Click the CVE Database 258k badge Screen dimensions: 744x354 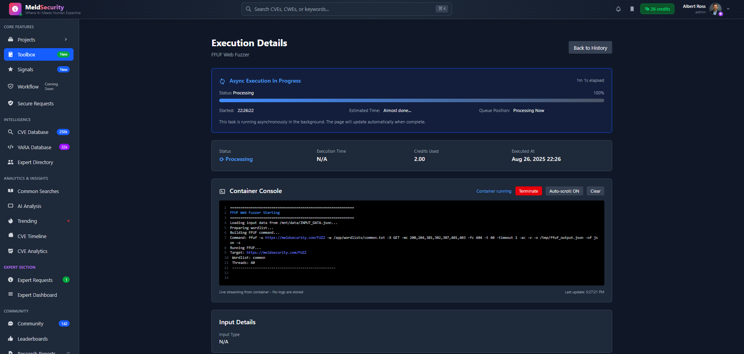[x=63, y=132]
